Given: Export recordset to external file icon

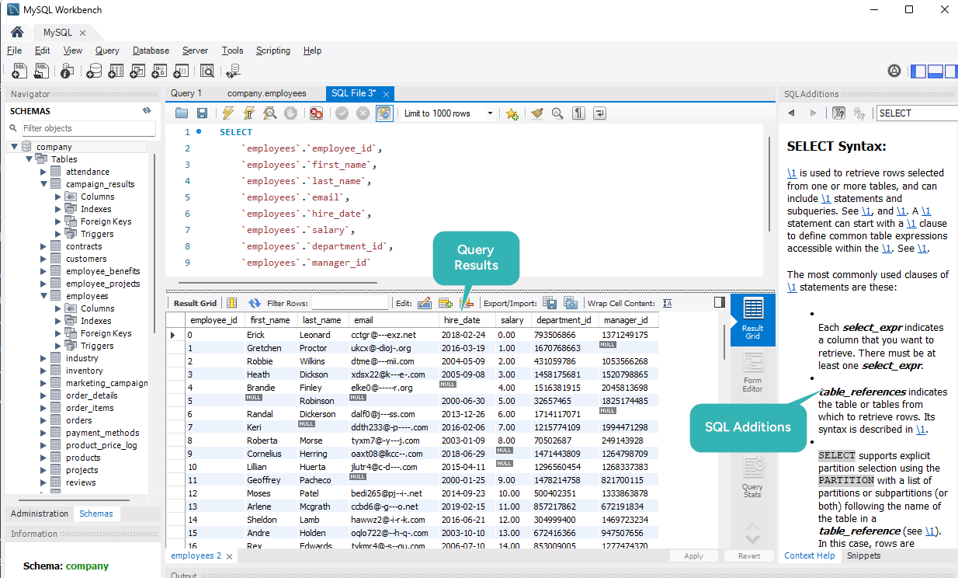Looking at the screenshot, I should coord(550,303).
